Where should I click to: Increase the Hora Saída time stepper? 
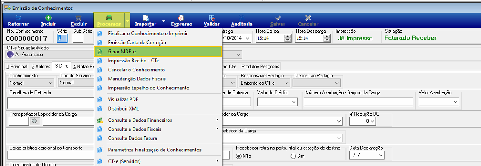287,36
